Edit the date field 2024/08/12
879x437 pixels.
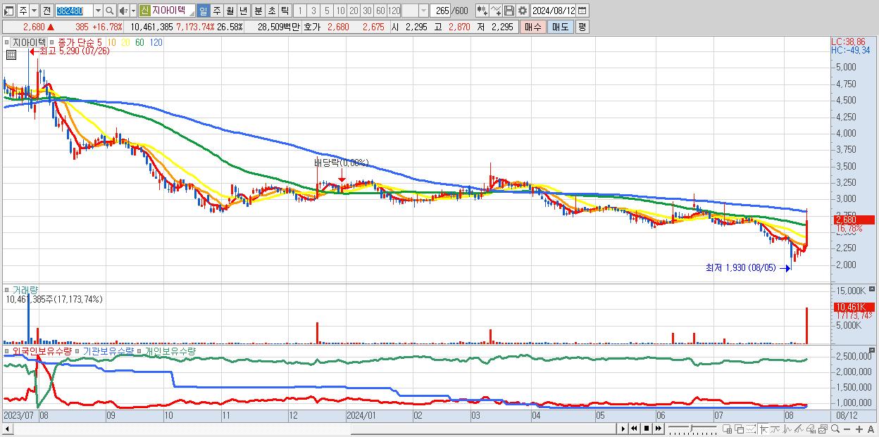tap(553, 11)
